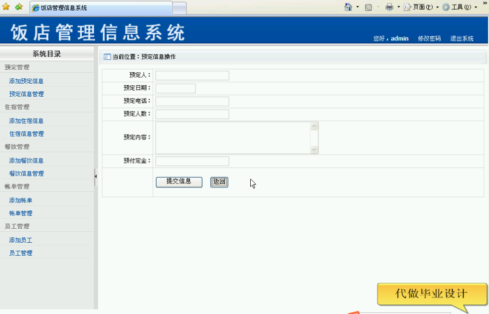Image resolution: width=489 pixels, height=314 pixels.
Task: Open the 页面 menu dropdown arrow
Action: pyautogui.click(x=437, y=7)
